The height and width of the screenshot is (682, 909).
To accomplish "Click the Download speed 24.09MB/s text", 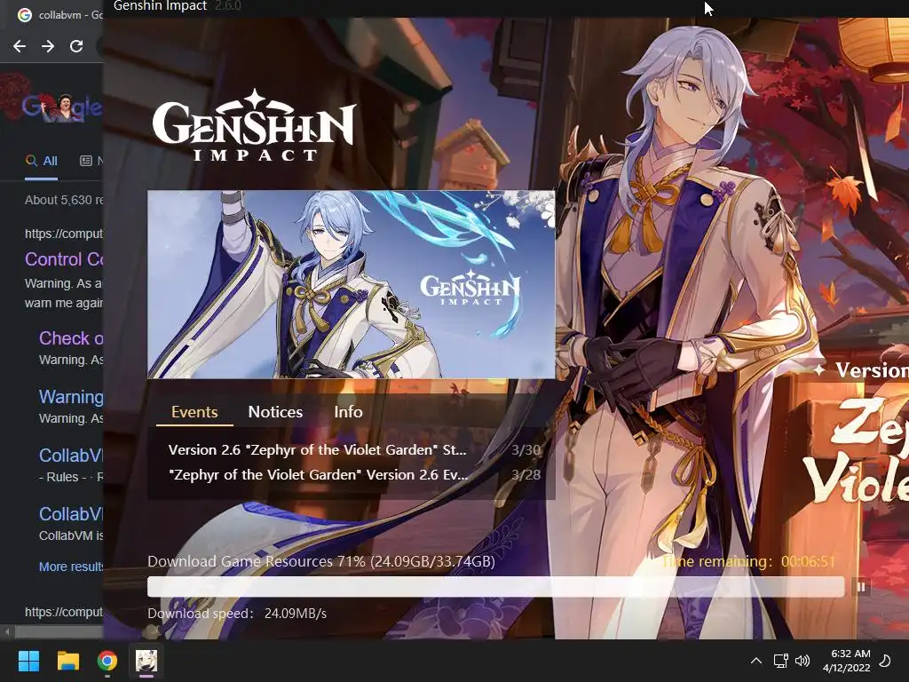I will 237,613.
